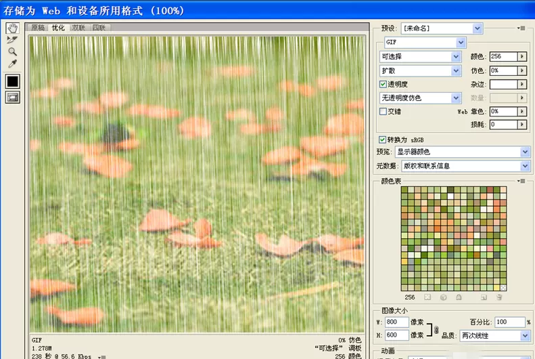Switch to the 原稿 tab
Viewport: 535px width, 359px height.
38,28
